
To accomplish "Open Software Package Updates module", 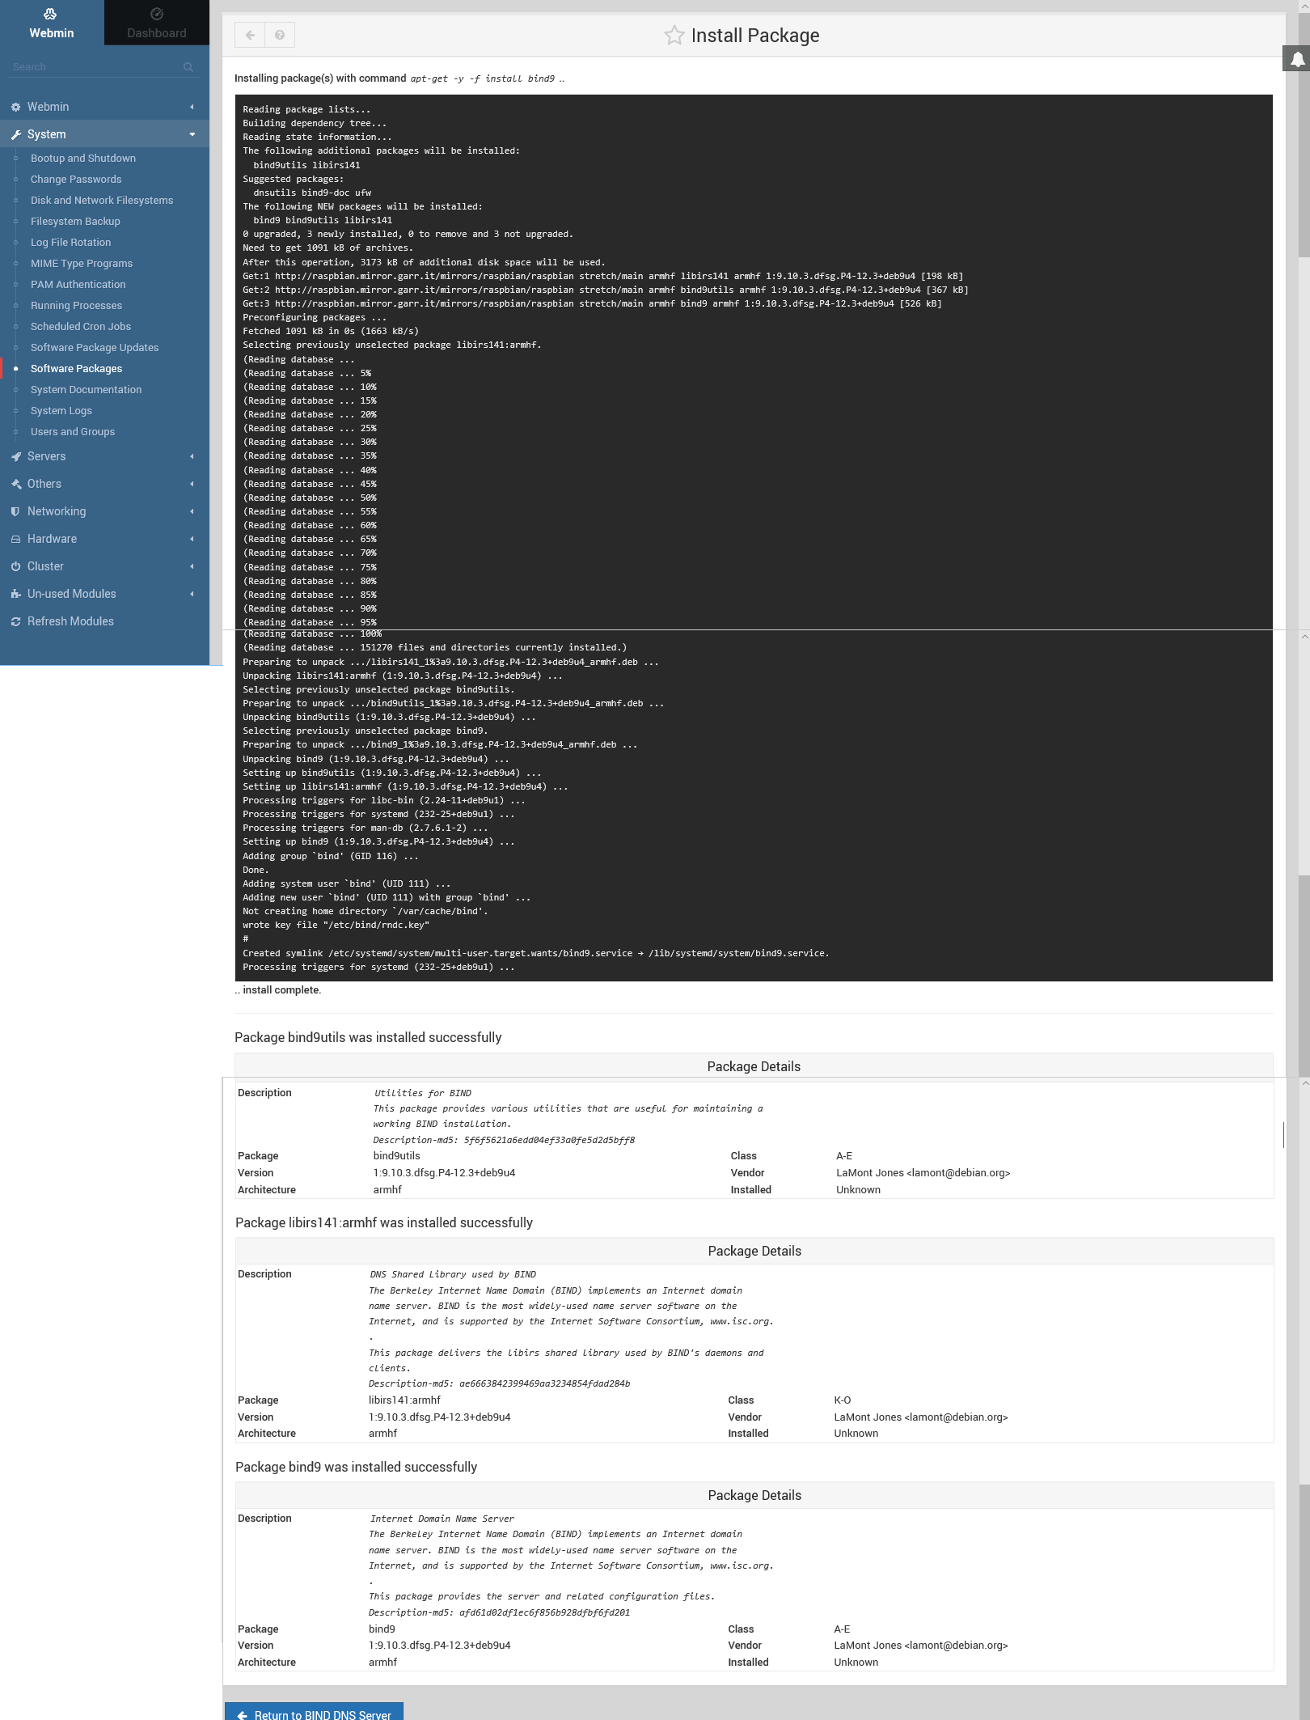I will click(x=95, y=348).
